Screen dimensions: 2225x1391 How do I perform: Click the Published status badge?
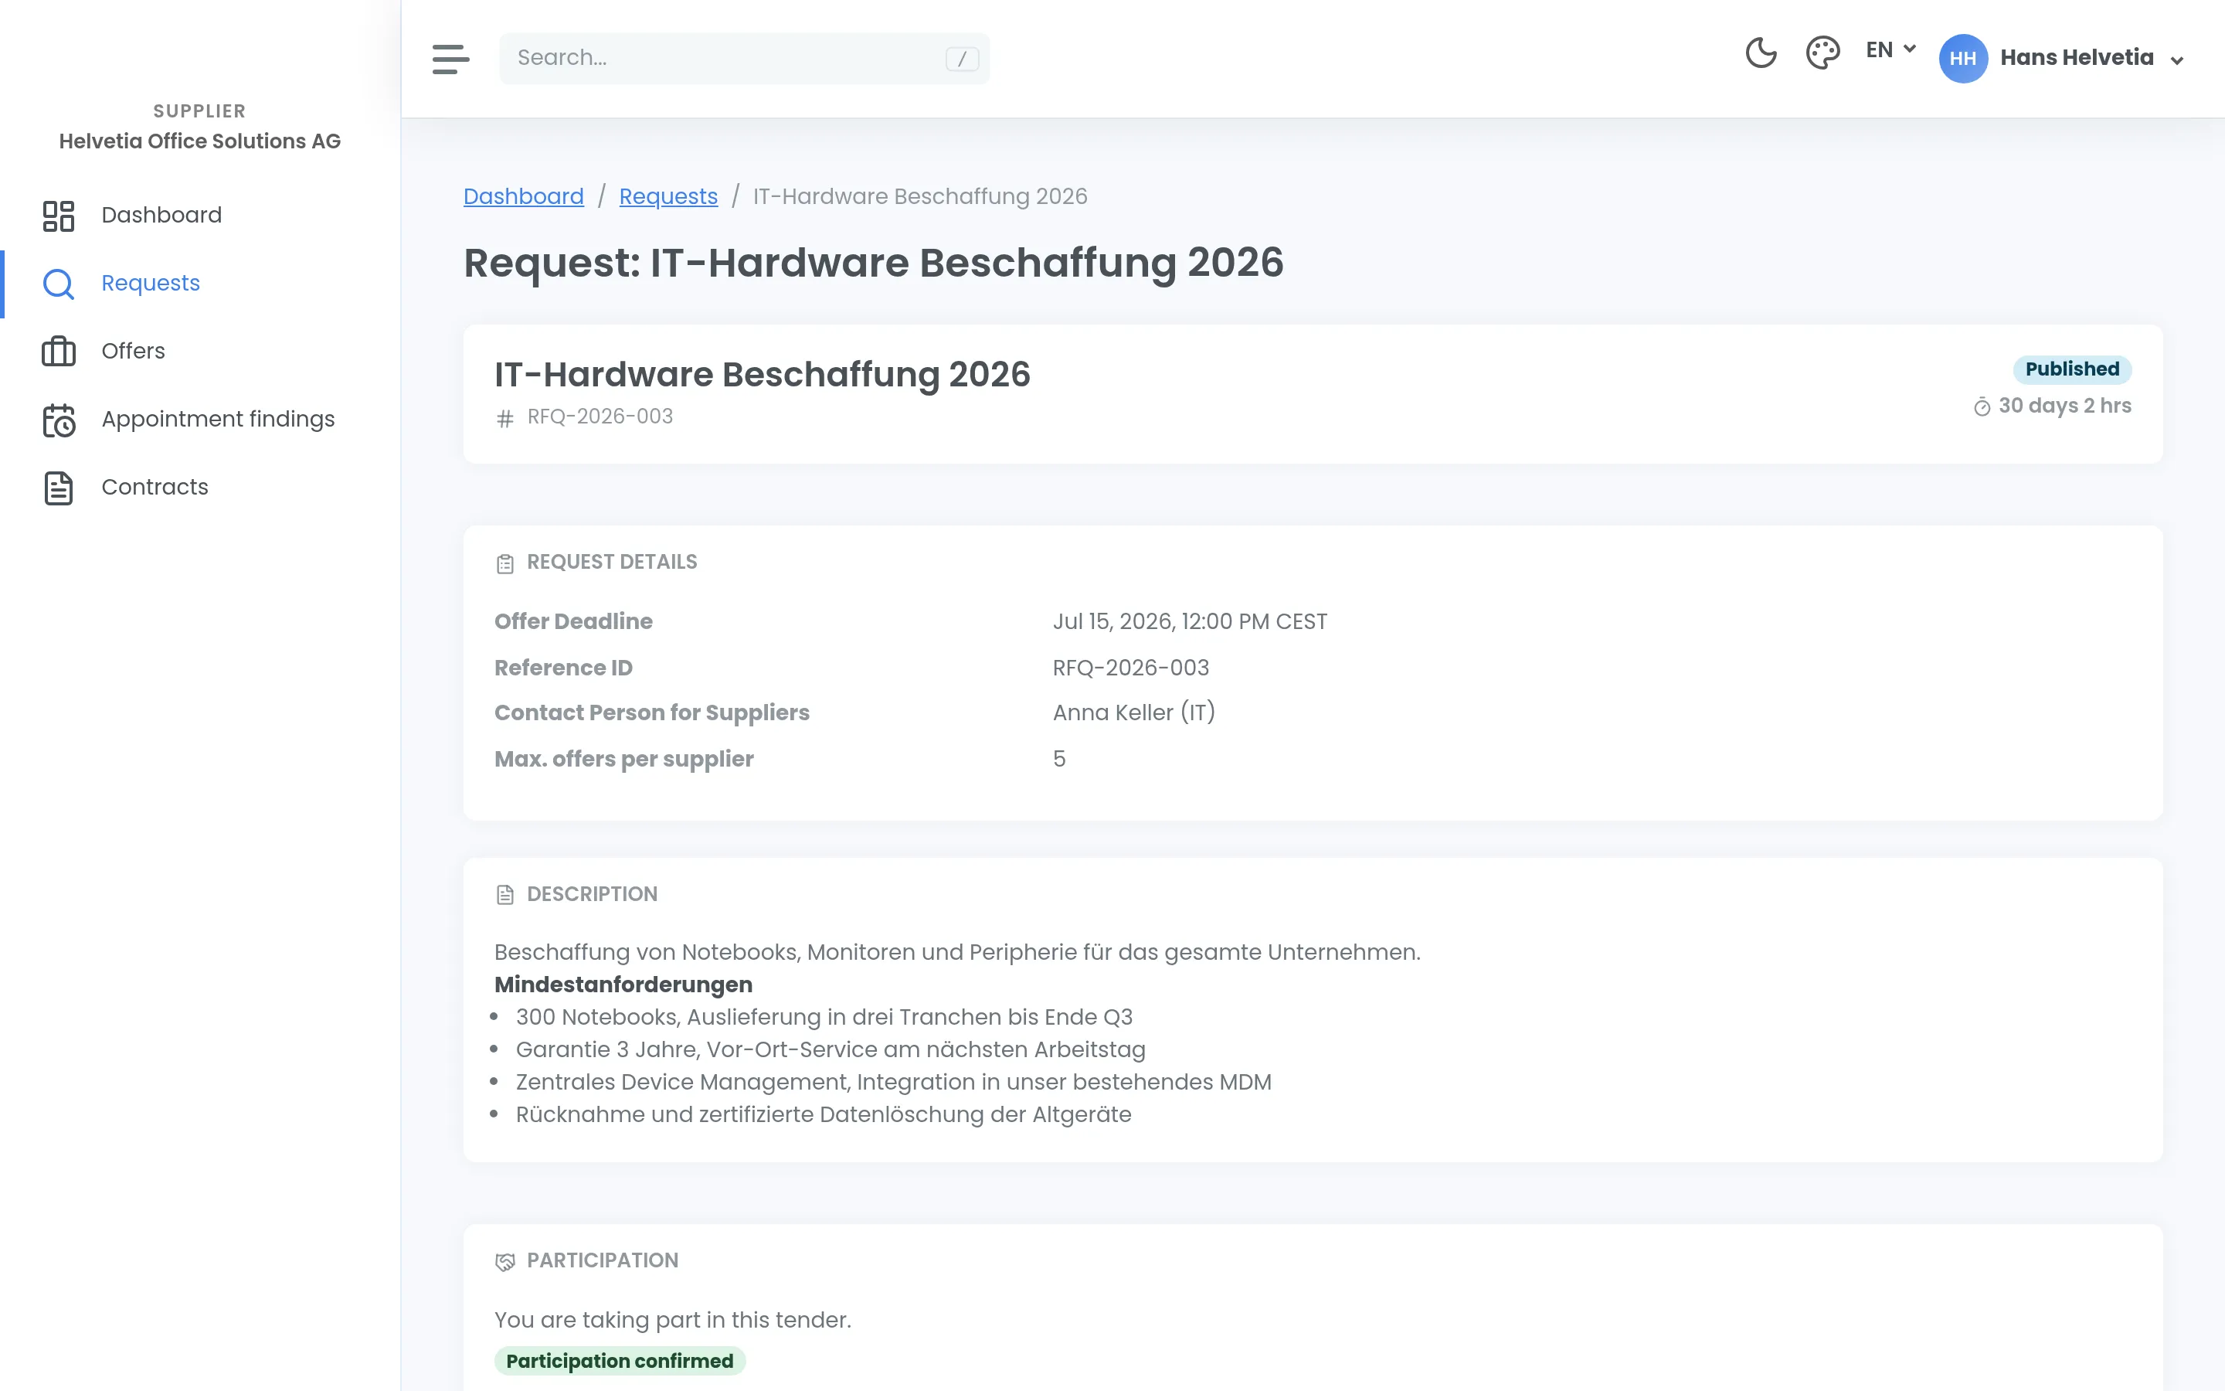(2071, 369)
